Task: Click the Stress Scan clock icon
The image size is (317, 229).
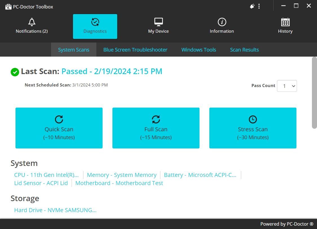Action: click(253, 119)
